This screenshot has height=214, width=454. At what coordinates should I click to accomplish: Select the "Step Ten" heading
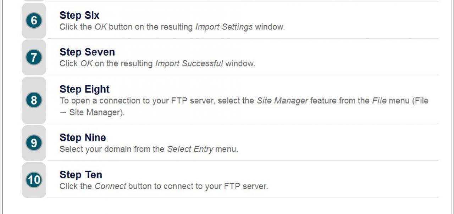tap(81, 175)
